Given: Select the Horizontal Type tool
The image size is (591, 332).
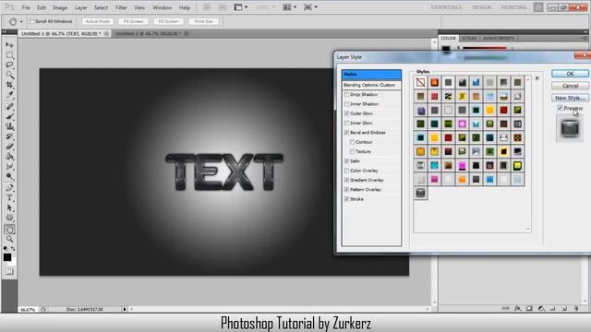Looking at the screenshot, I should coord(9,197).
